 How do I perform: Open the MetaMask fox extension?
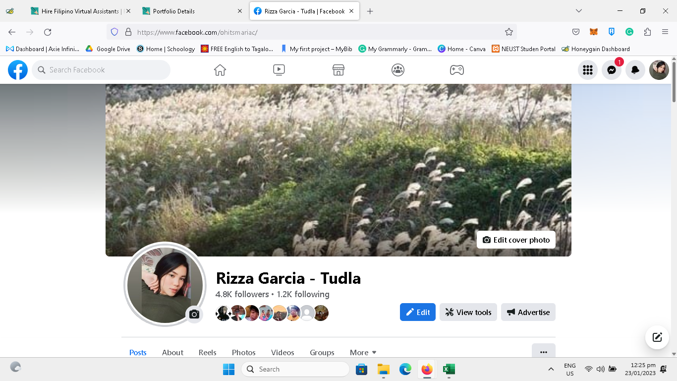coord(594,32)
